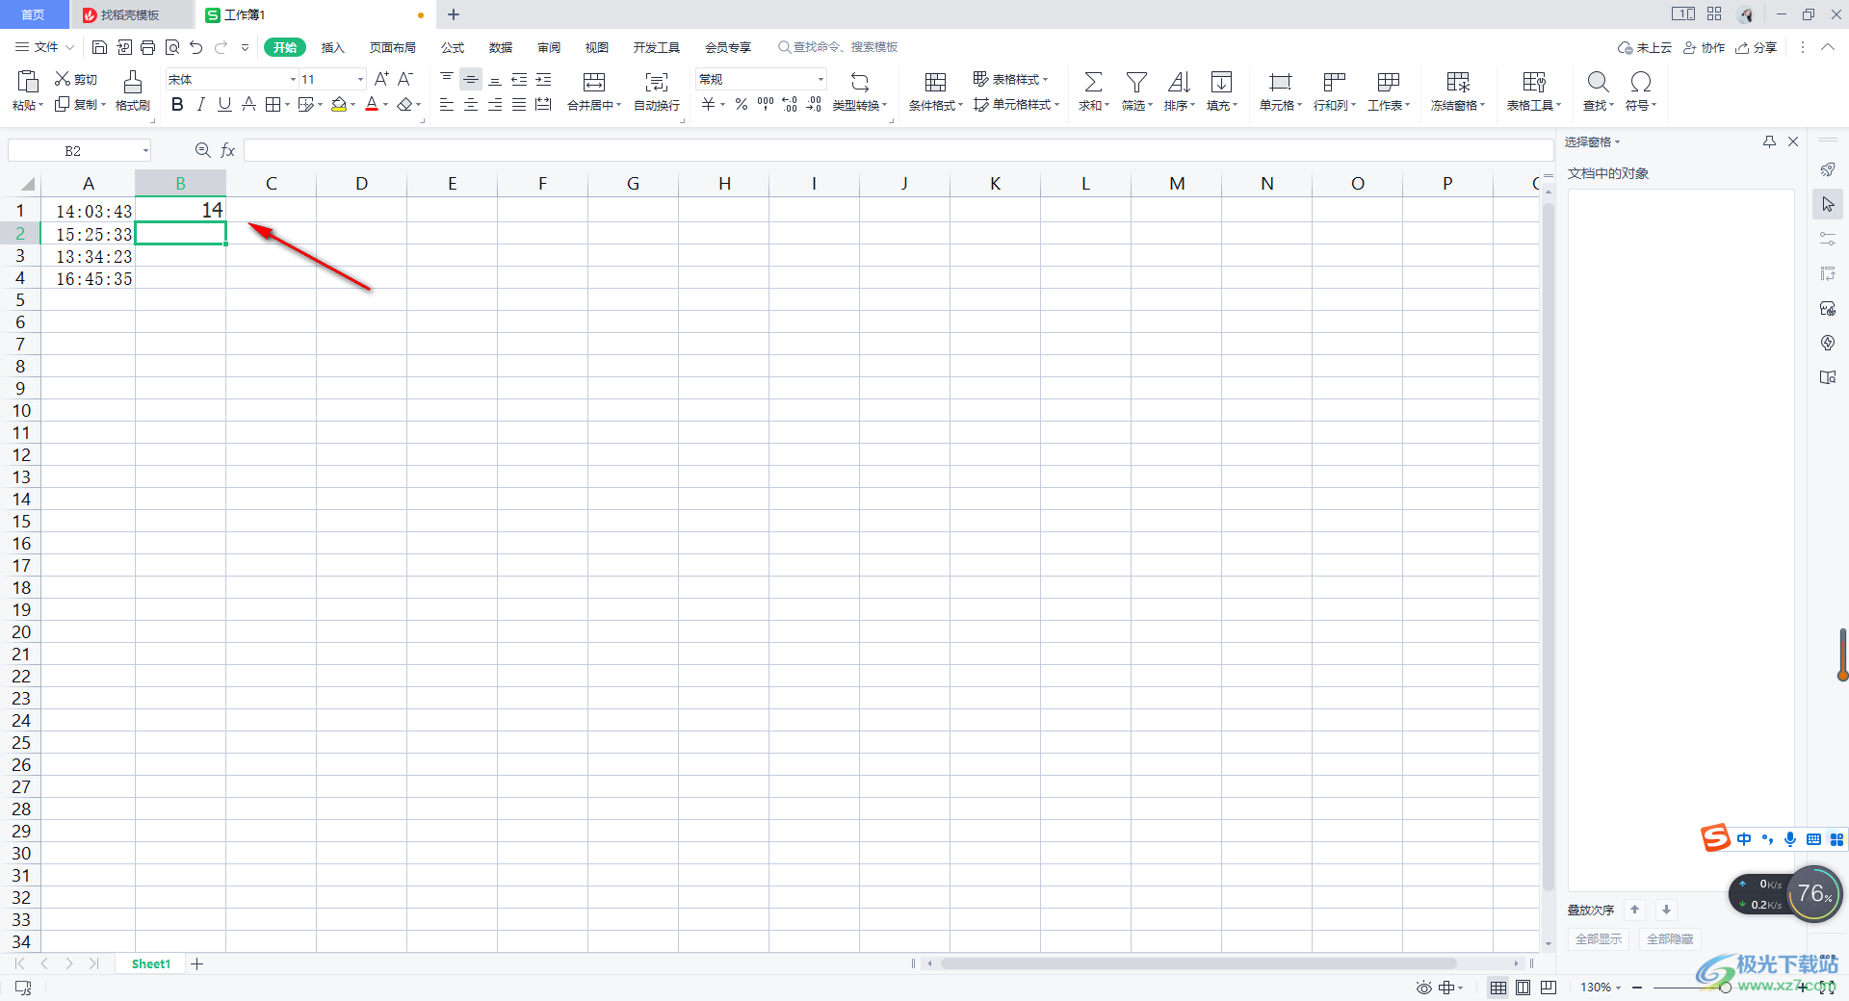Decrease font size with A- icon
Screen dimensions: 1849x1001
[405, 79]
